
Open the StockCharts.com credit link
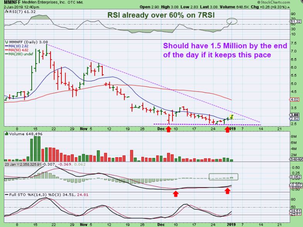(274, 2)
